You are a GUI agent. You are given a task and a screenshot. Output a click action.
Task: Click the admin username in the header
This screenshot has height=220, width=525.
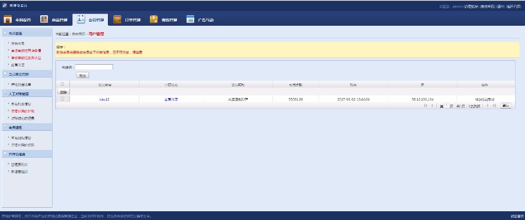coord(457,6)
